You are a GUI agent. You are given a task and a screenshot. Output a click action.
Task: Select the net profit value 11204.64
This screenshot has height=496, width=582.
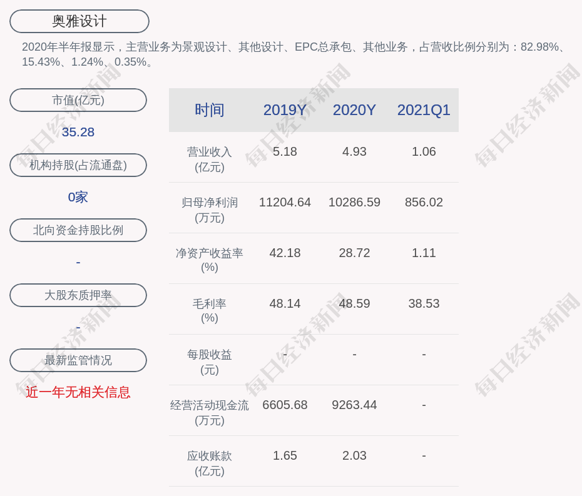[x=285, y=202]
